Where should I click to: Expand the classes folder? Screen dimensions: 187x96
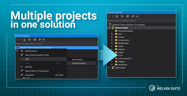112,37
